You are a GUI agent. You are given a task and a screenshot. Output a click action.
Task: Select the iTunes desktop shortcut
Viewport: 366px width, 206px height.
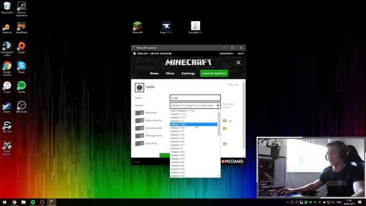7,87
